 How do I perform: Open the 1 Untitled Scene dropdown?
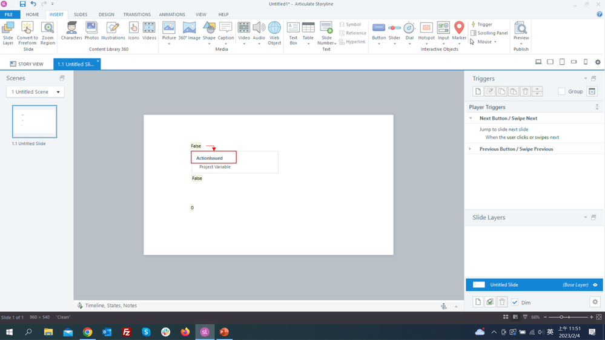(x=35, y=92)
